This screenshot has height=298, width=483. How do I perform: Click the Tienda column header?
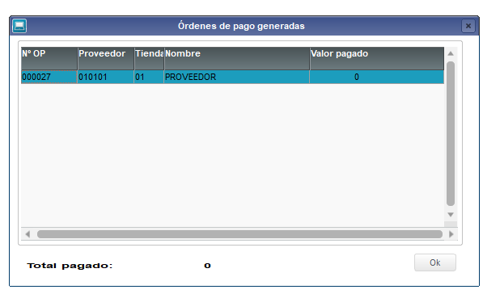coord(149,58)
